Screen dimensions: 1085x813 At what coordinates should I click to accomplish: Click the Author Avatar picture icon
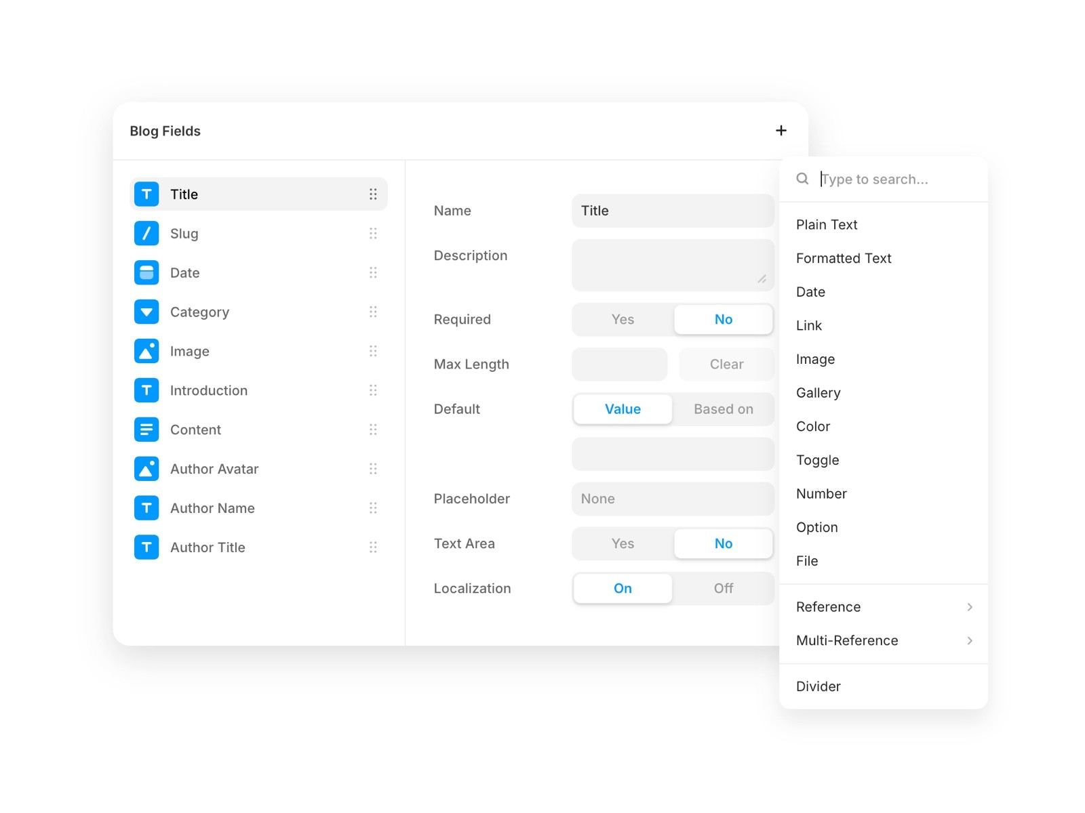pyautogui.click(x=146, y=468)
